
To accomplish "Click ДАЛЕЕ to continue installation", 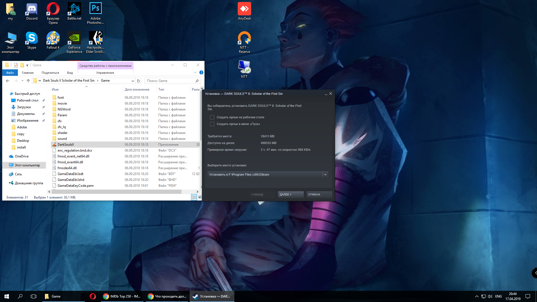I will tap(291, 195).
